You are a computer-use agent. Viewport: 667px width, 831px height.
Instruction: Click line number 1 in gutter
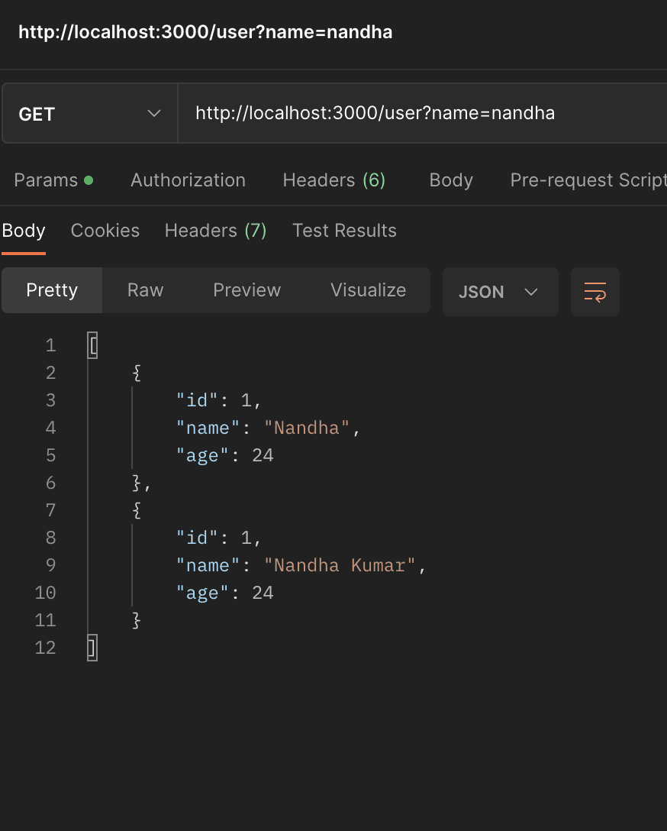tap(51, 345)
